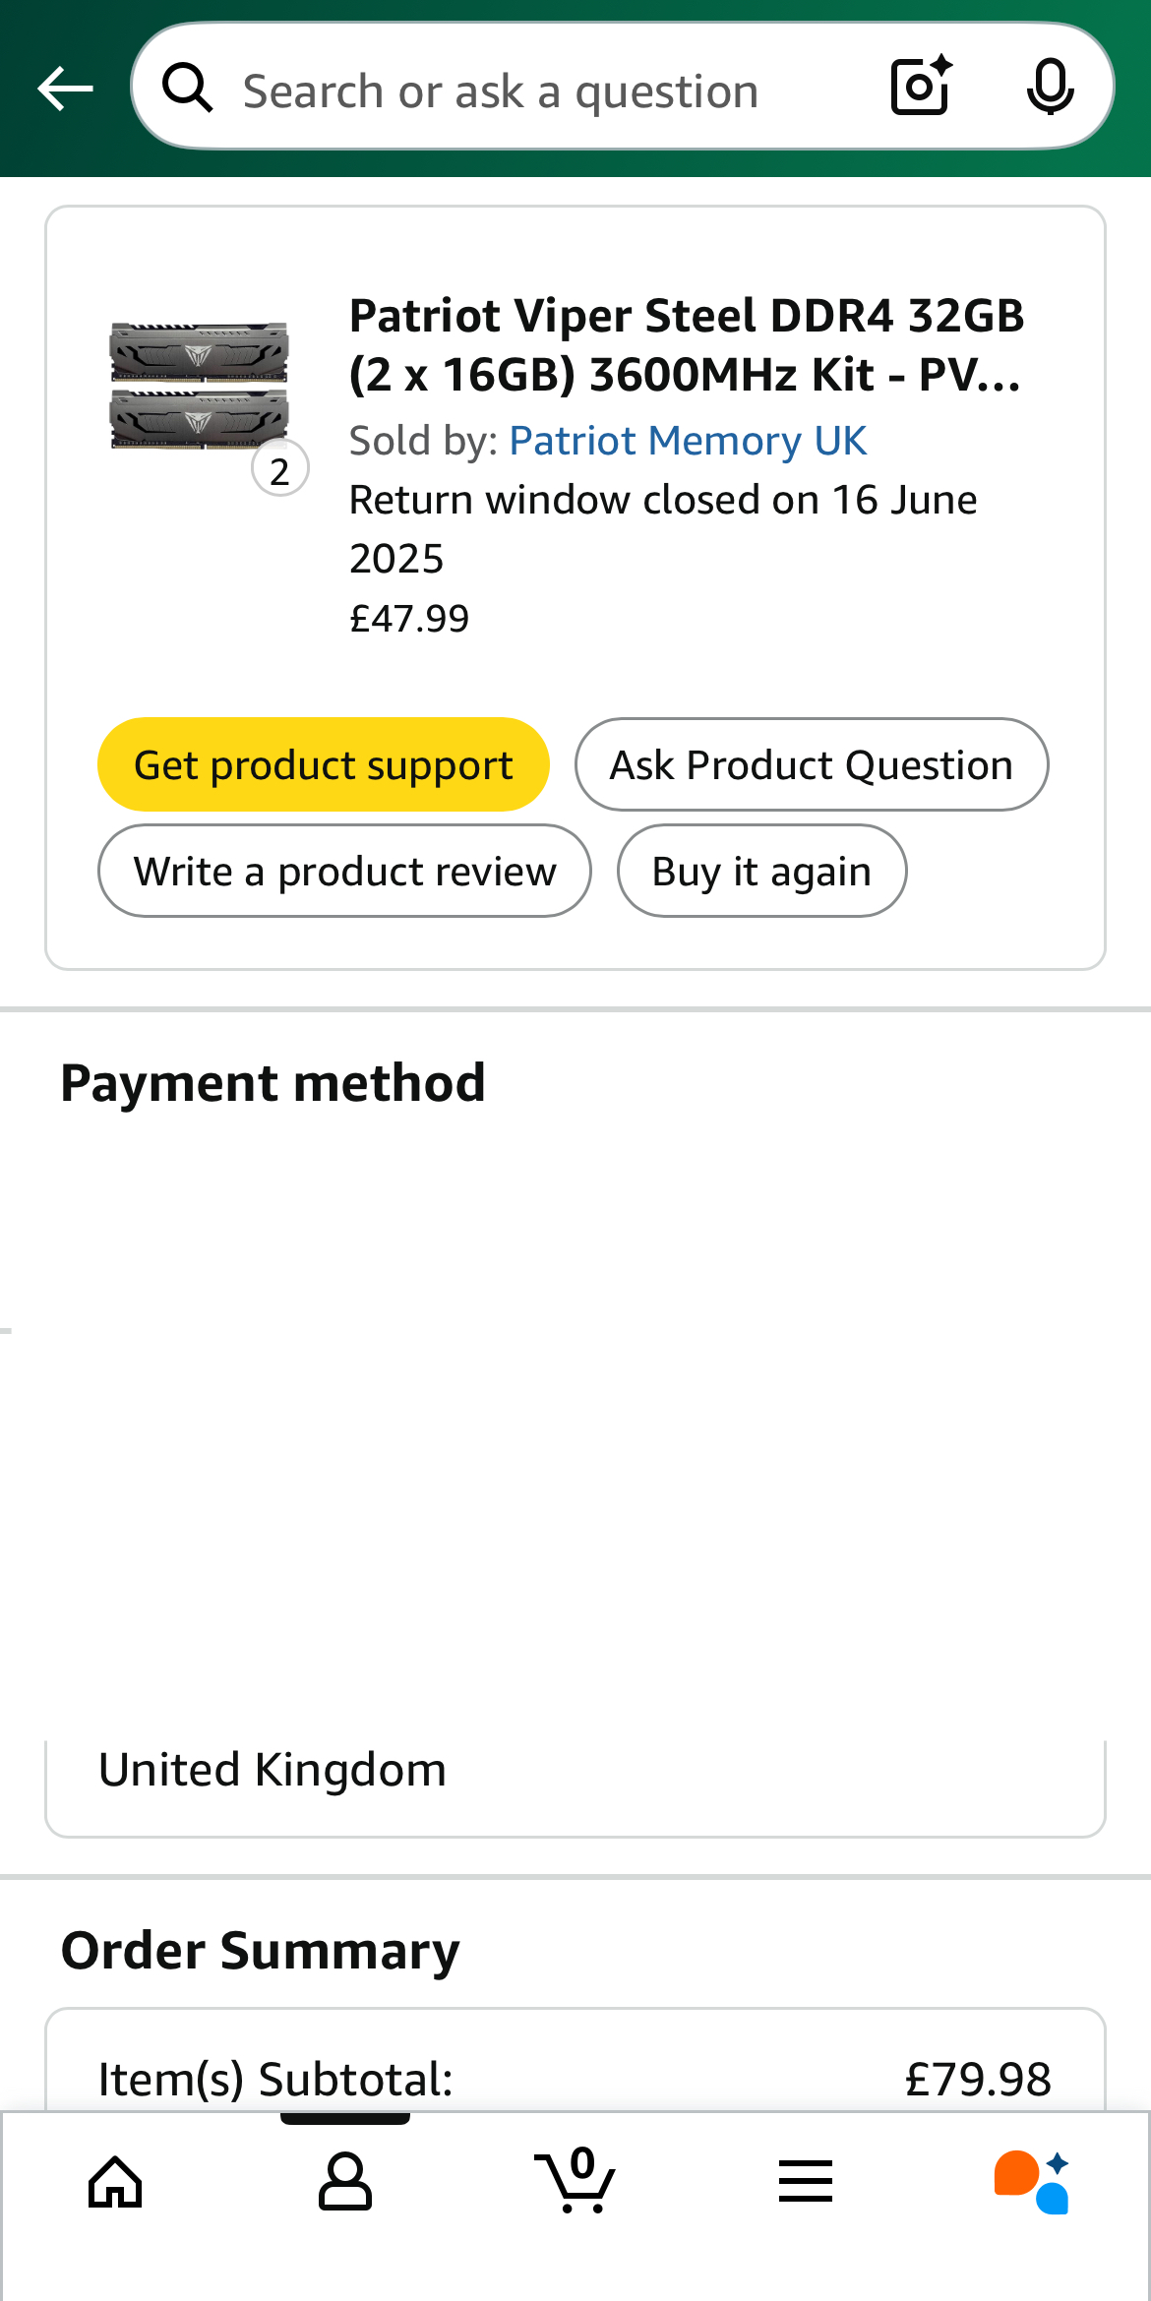Tap the microphone voice search icon

[x=1050, y=87]
